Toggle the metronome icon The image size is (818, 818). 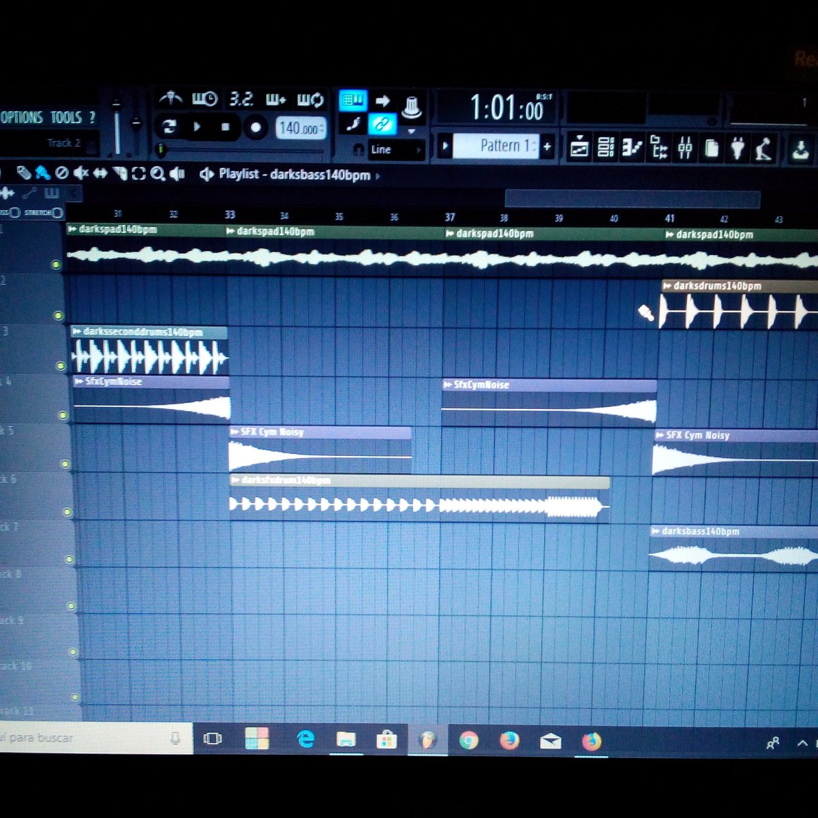click(x=170, y=100)
